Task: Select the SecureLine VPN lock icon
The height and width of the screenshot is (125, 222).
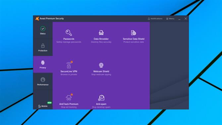Action: pos(69,65)
